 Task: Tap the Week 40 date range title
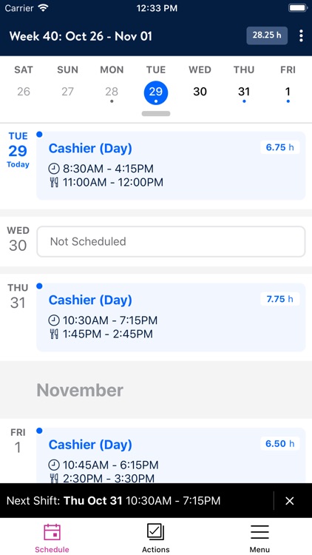81,36
